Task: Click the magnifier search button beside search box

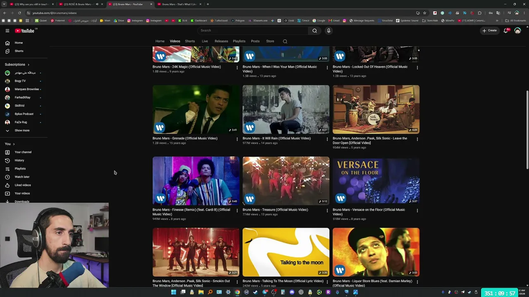Action: click(315, 31)
